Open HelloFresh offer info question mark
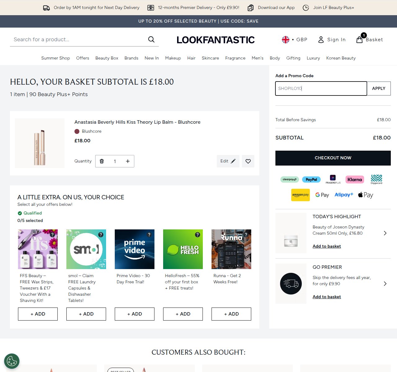 pyautogui.click(x=198, y=235)
